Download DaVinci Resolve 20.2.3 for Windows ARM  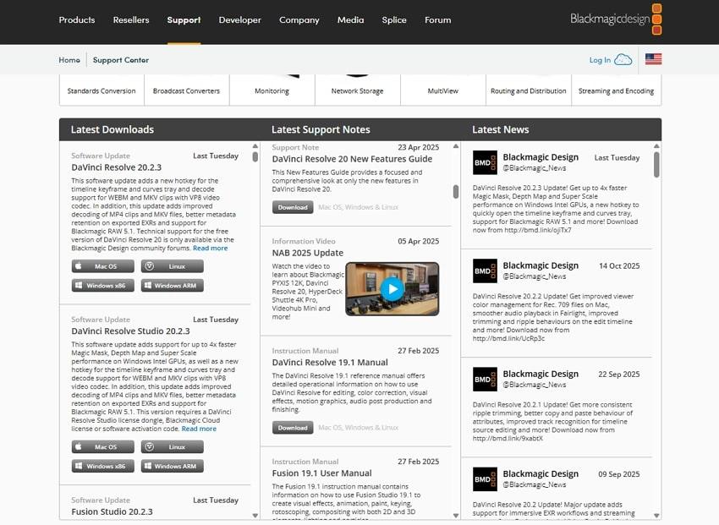(173, 286)
